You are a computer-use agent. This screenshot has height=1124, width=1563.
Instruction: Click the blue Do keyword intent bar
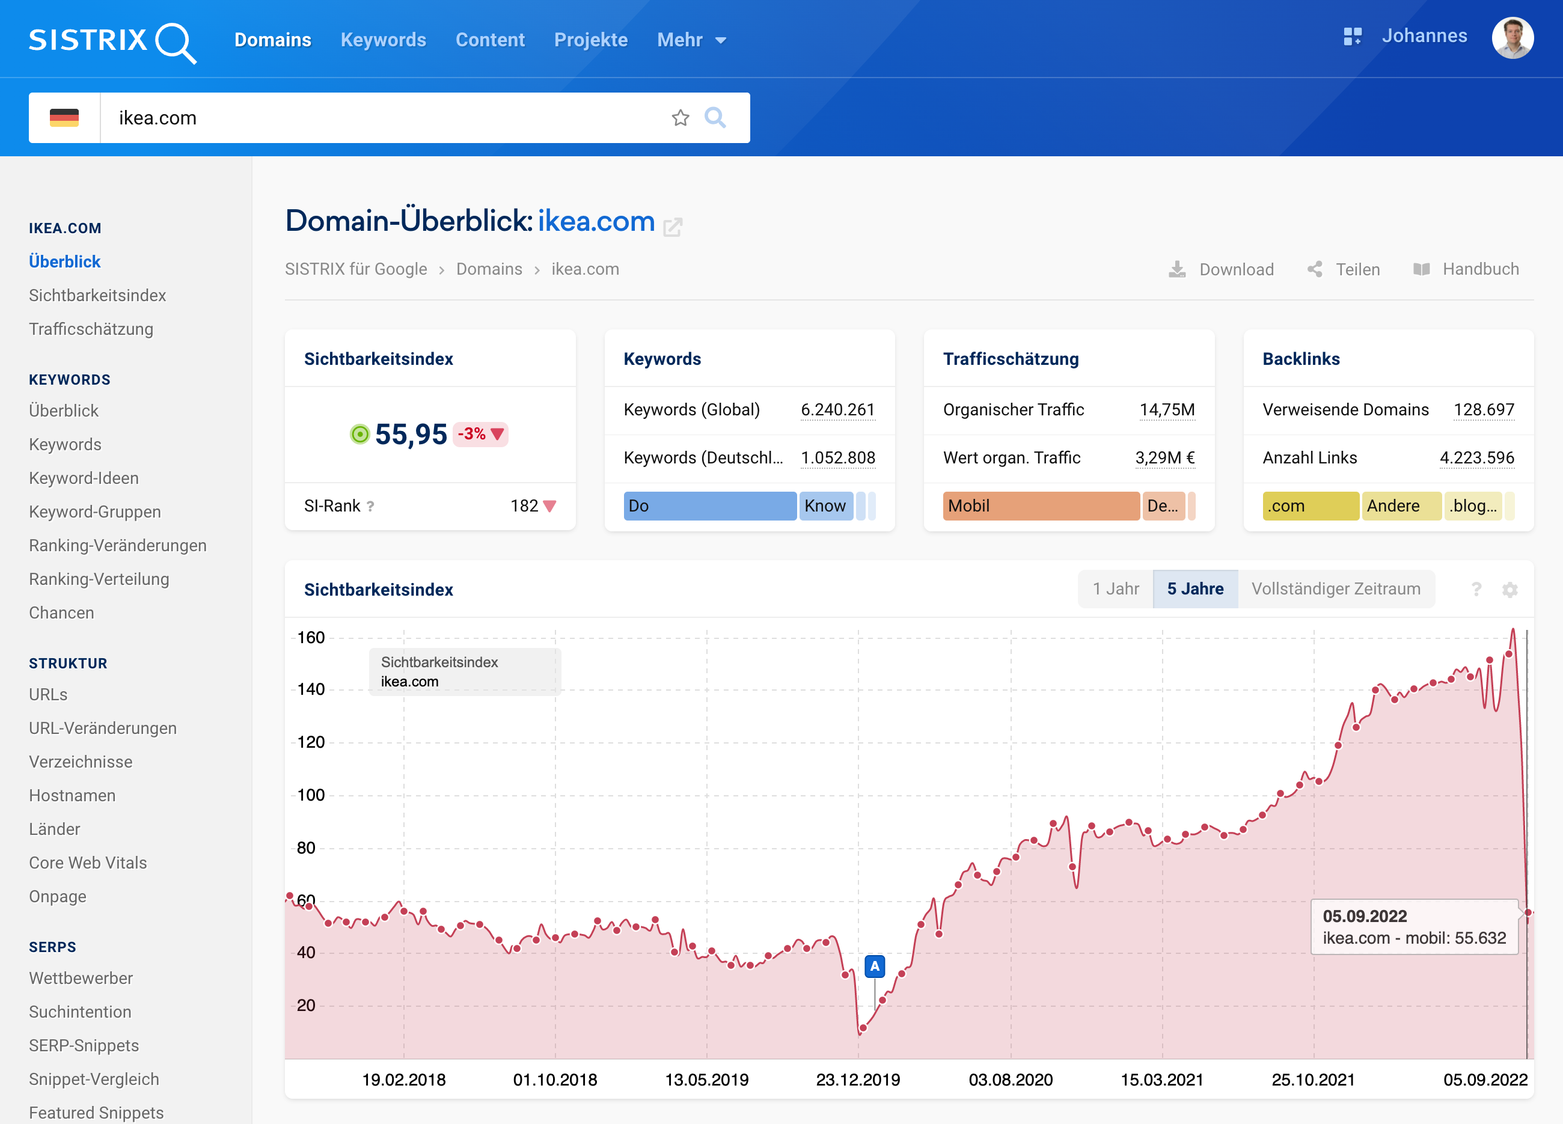point(709,506)
